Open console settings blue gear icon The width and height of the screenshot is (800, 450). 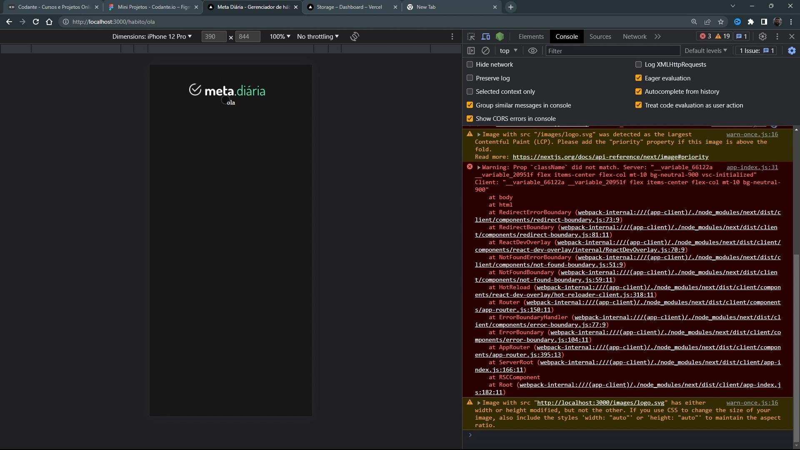[x=792, y=51]
